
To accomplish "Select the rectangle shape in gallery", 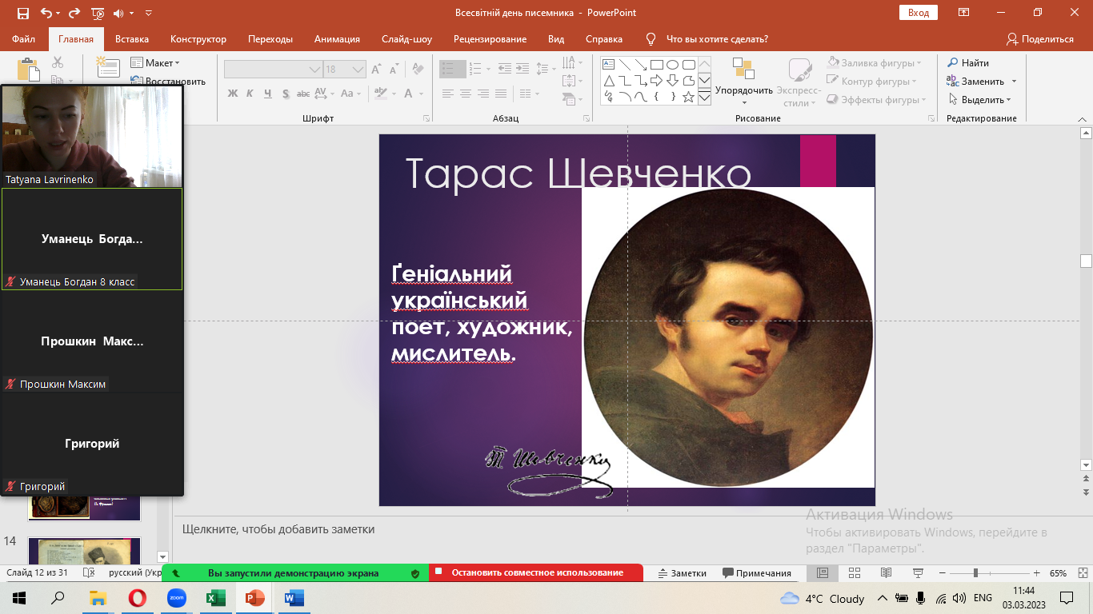I will [656, 65].
